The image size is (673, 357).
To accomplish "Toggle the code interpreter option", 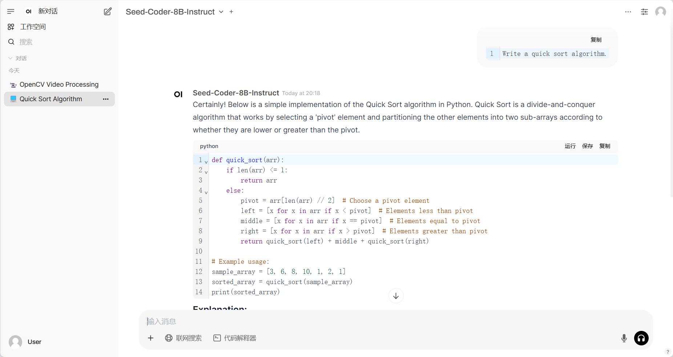I will pyautogui.click(x=235, y=338).
